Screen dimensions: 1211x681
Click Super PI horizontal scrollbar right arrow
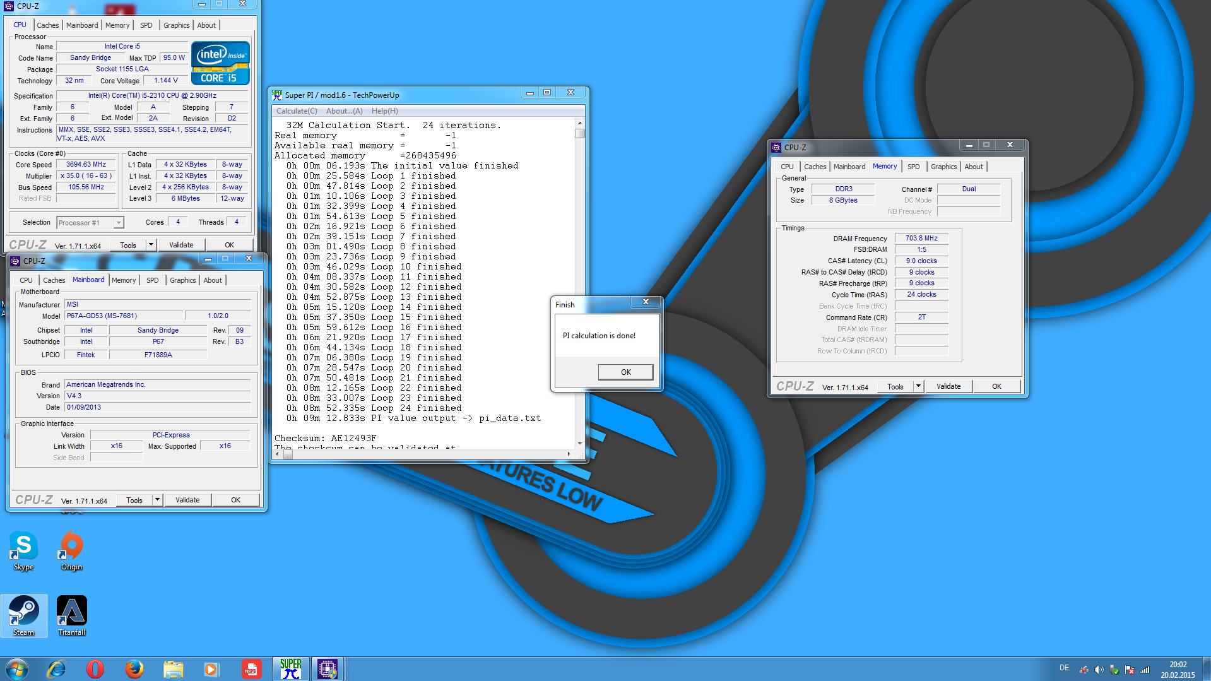point(569,454)
